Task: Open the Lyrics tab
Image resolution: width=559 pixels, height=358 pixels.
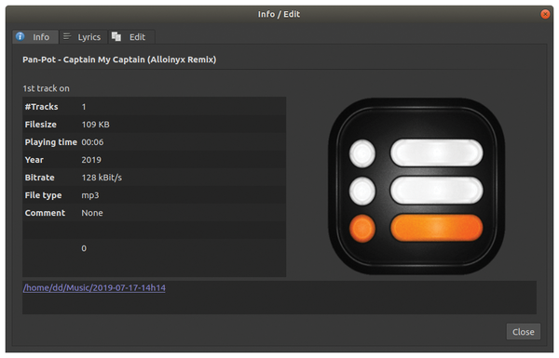Action: point(84,36)
